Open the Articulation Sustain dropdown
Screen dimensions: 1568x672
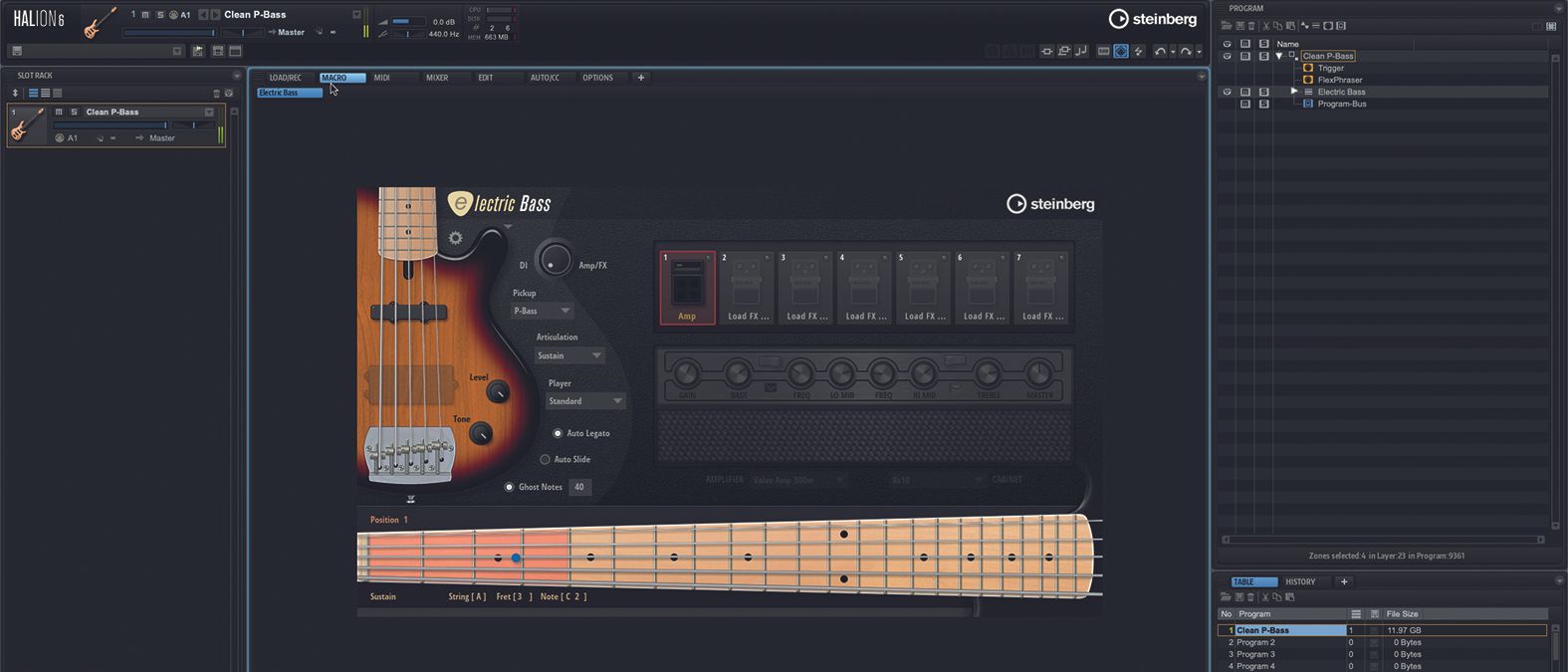pyautogui.click(x=569, y=355)
